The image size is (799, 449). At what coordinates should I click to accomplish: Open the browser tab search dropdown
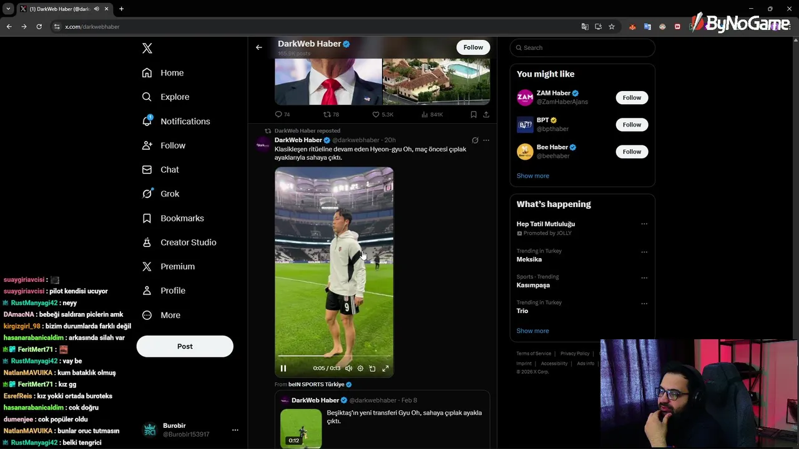click(x=8, y=9)
